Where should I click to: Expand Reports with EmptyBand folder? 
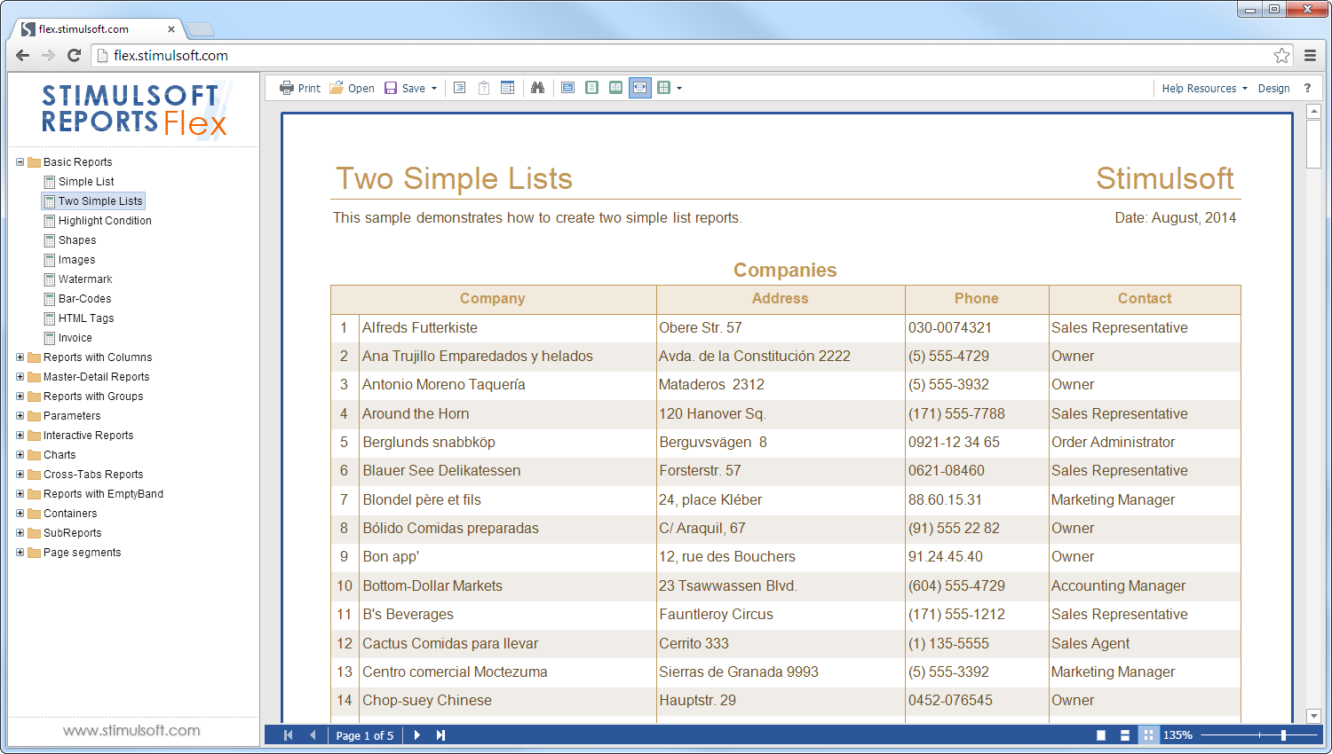point(20,494)
